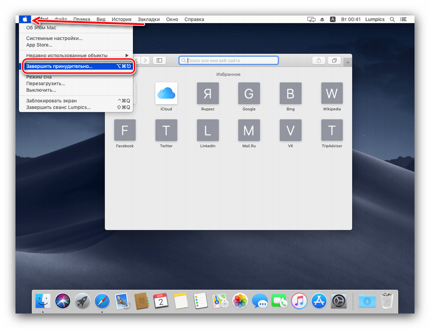Open Facebook favorite tile
Screen dimensions: 430x329
[x=125, y=130]
